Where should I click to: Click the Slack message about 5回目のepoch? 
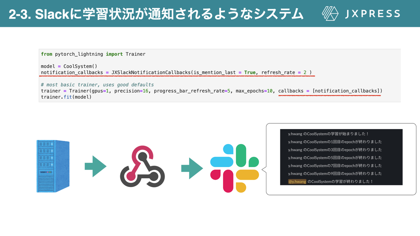tap(335, 158)
